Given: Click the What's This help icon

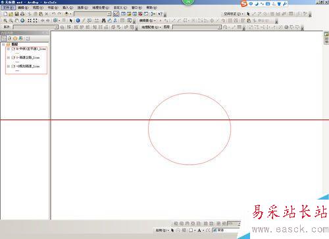Looking at the screenshot, I should click(x=160, y=14).
